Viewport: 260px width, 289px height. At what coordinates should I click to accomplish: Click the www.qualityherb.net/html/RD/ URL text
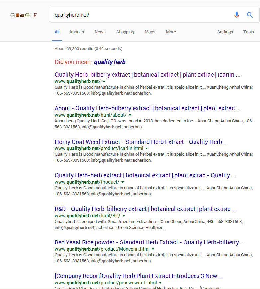pyautogui.click(x=87, y=216)
